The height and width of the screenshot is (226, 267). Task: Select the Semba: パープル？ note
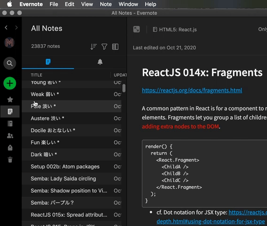click(x=71, y=202)
